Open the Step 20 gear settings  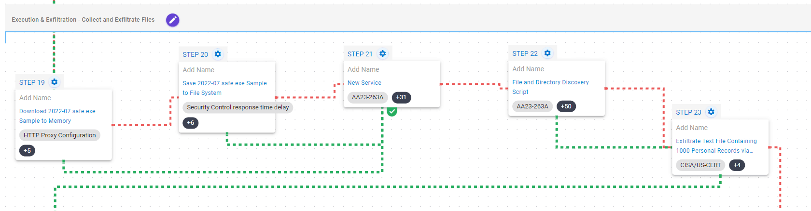point(218,54)
